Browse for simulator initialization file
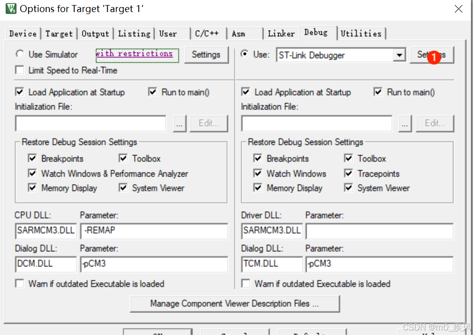Image resolution: width=473 pixels, height=335 pixels. [180, 123]
